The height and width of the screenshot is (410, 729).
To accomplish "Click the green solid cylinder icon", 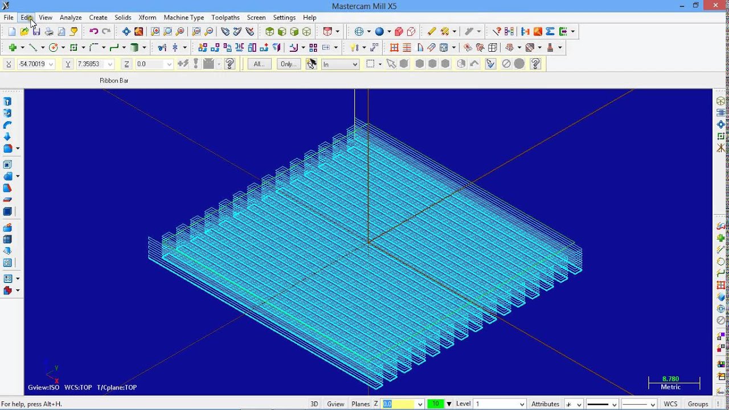I will [x=135, y=48].
